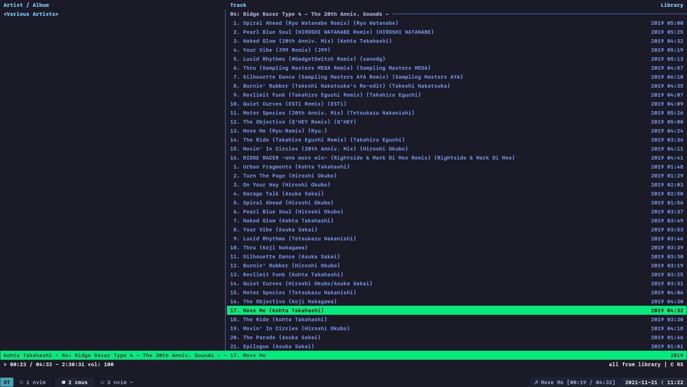The width and height of the screenshot is (687, 387).
Task: Select Revlimit Funk (Kohta Takahashi)
Action: point(457,275)
